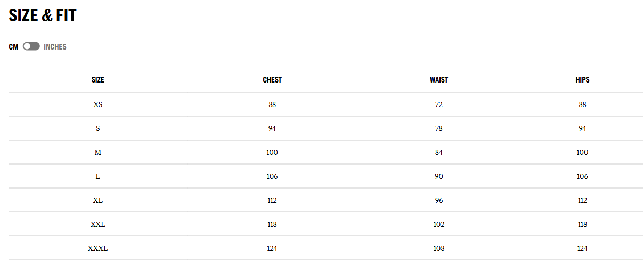The image size is (643, 270).
Task: Click the chest value 124 for XXXL
Action: coord(272,248)
